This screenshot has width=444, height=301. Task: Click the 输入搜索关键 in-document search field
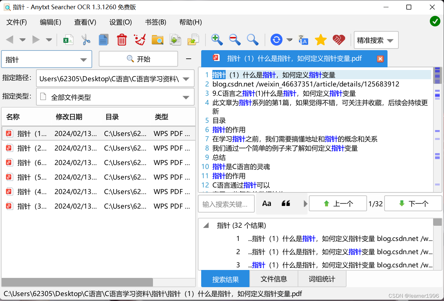tap(226, 204)
